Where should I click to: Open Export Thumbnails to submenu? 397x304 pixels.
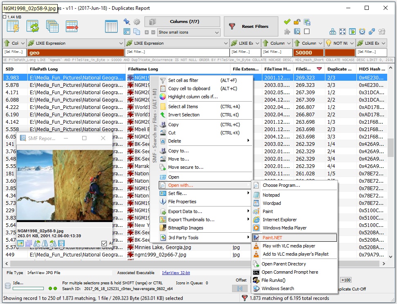[x=205, y=220]
